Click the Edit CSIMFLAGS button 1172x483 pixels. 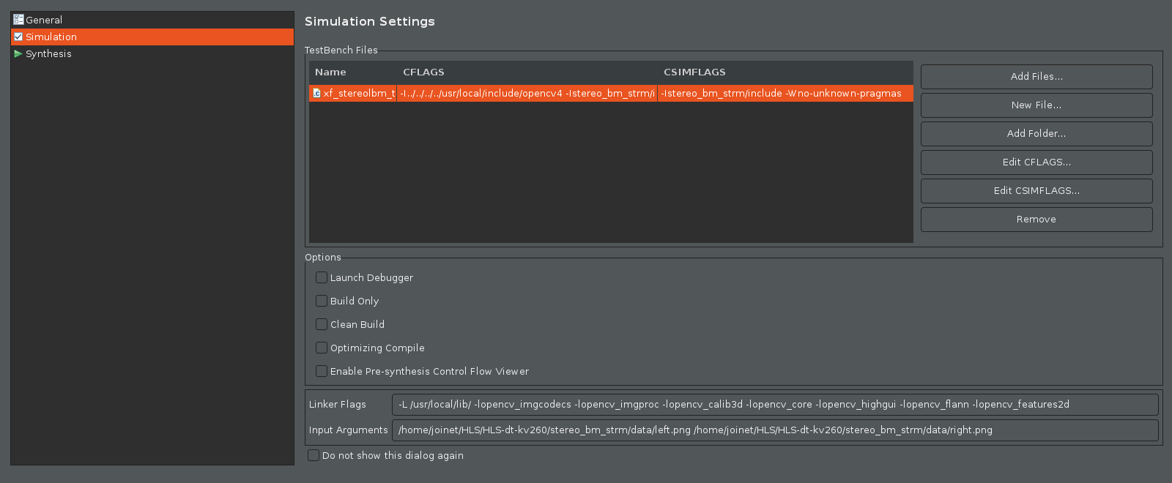1036,191
